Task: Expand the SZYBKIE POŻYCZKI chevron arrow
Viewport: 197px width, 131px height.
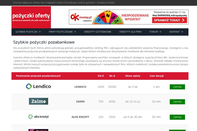Action: tap(40, 32)
